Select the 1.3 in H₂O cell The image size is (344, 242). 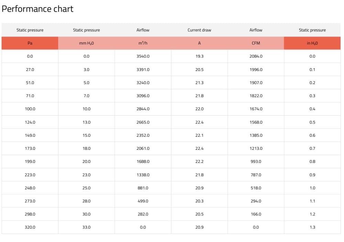pyautogui.click(x=312, y=227)
